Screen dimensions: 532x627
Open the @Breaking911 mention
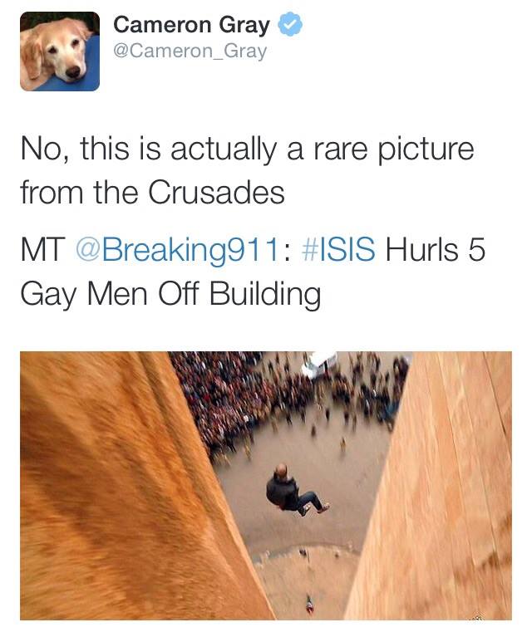click(176, 249)
